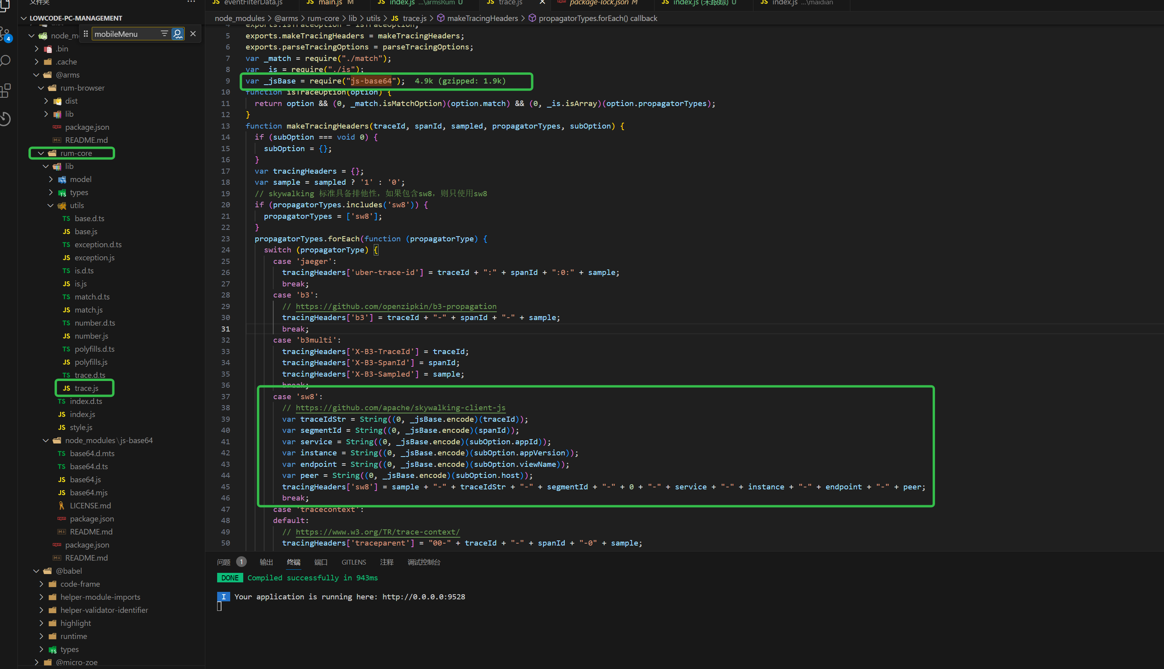The height and width of the screenshot is (669, 1164).
Task: Click line number 31 in the gutter
Action: click(225, 329)
